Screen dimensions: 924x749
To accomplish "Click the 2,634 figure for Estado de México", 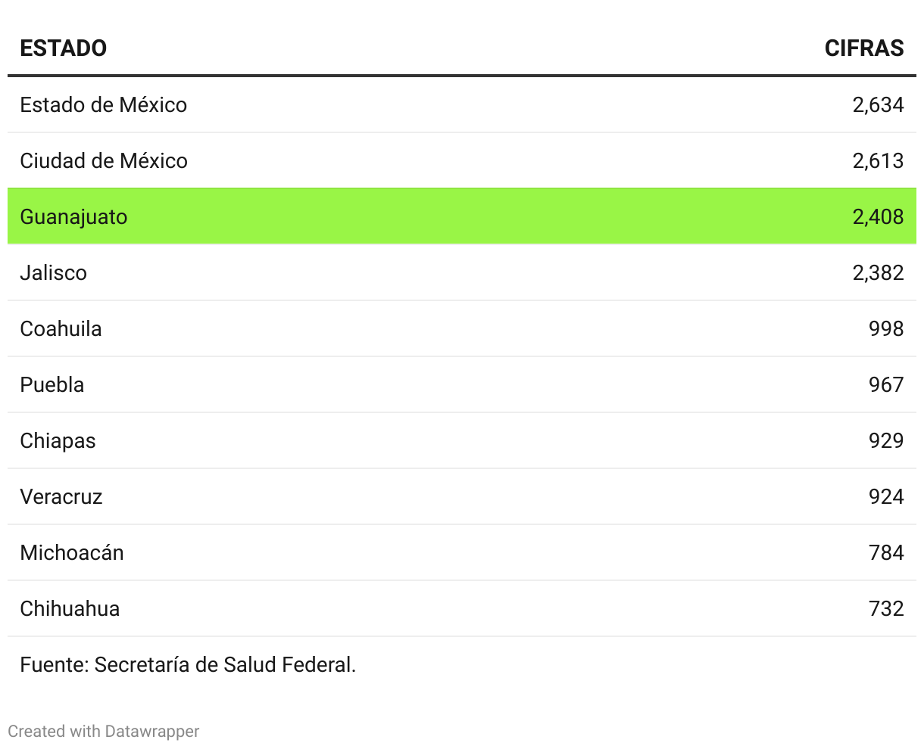I will pos(878,104).
